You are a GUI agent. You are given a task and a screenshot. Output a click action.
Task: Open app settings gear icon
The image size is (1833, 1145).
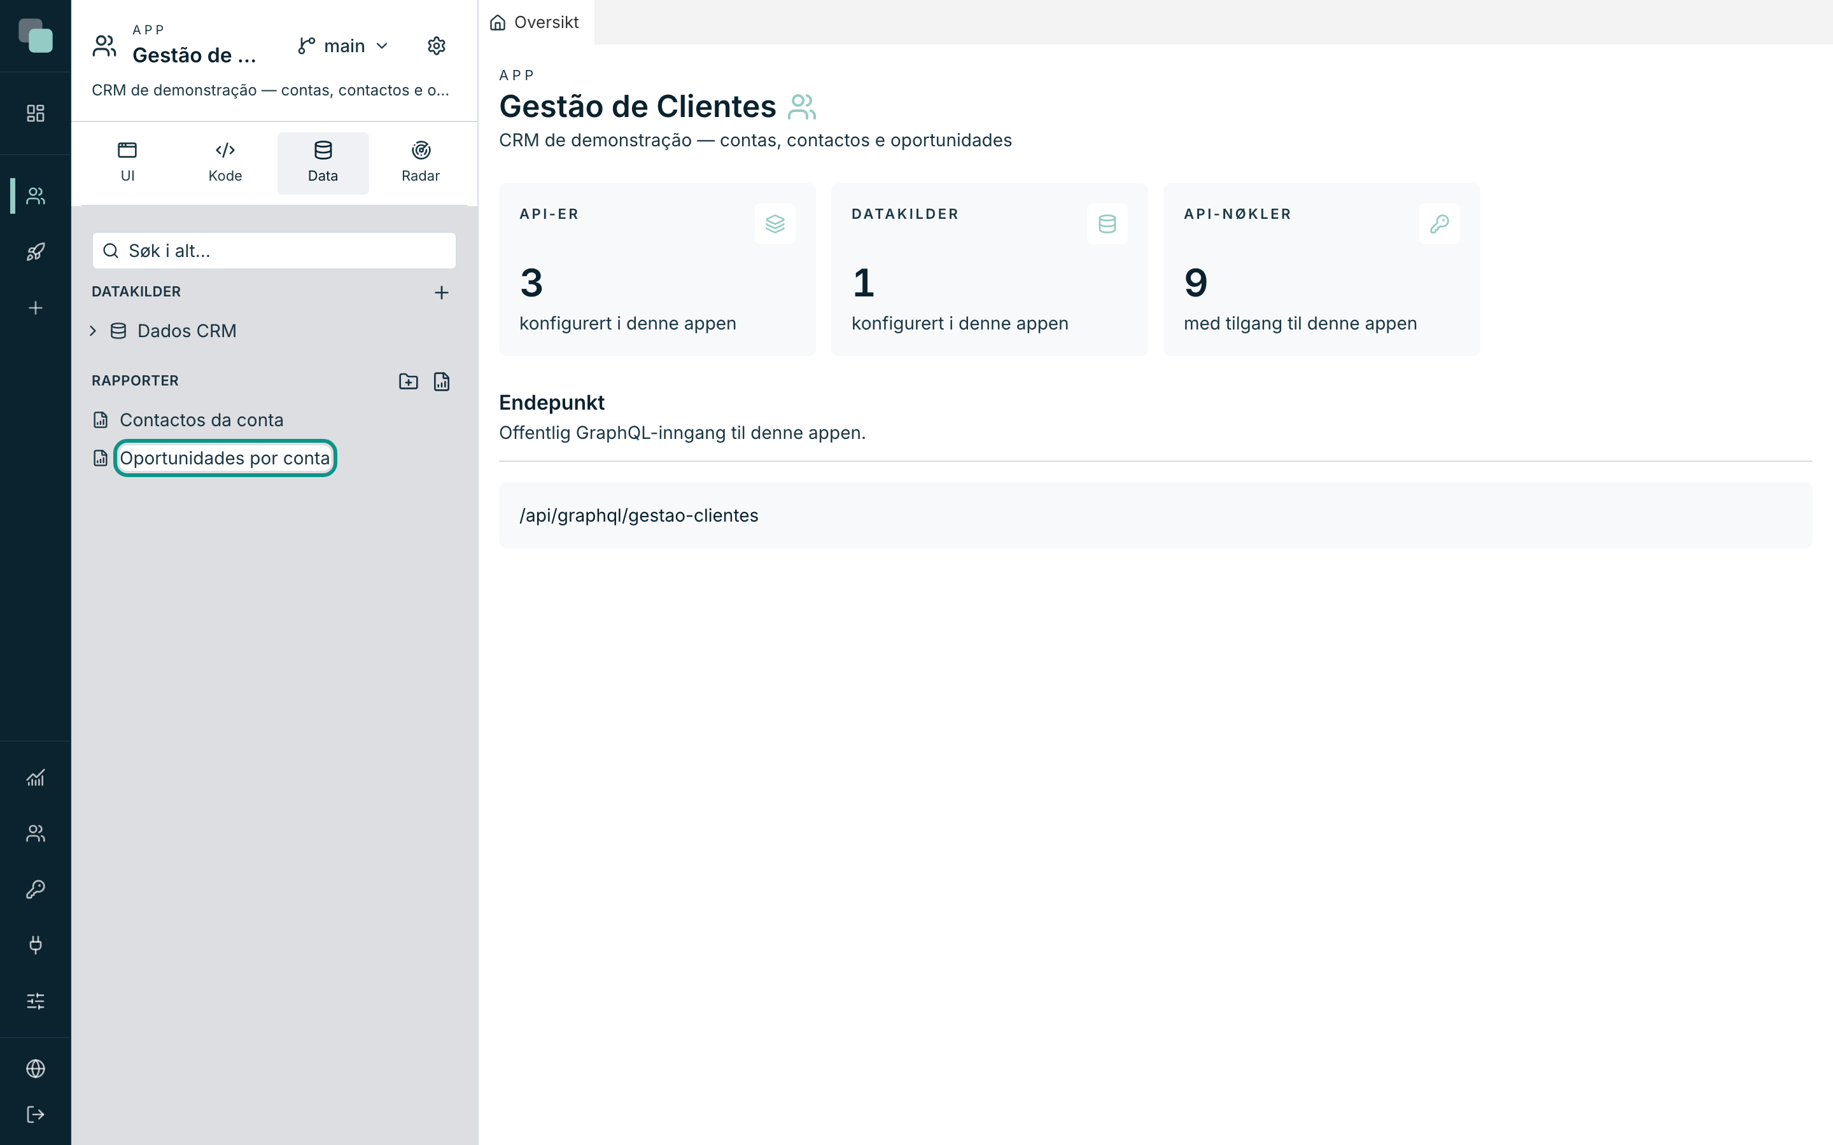pyautogui.click(x=436, y=46)
